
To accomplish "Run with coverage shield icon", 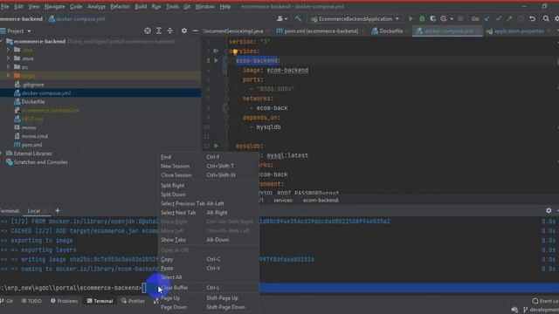I will 432,19.
